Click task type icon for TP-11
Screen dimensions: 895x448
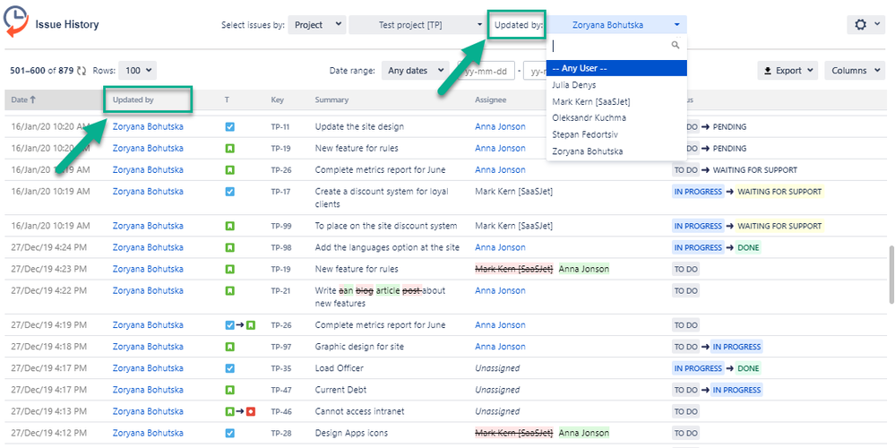(229, 126)
